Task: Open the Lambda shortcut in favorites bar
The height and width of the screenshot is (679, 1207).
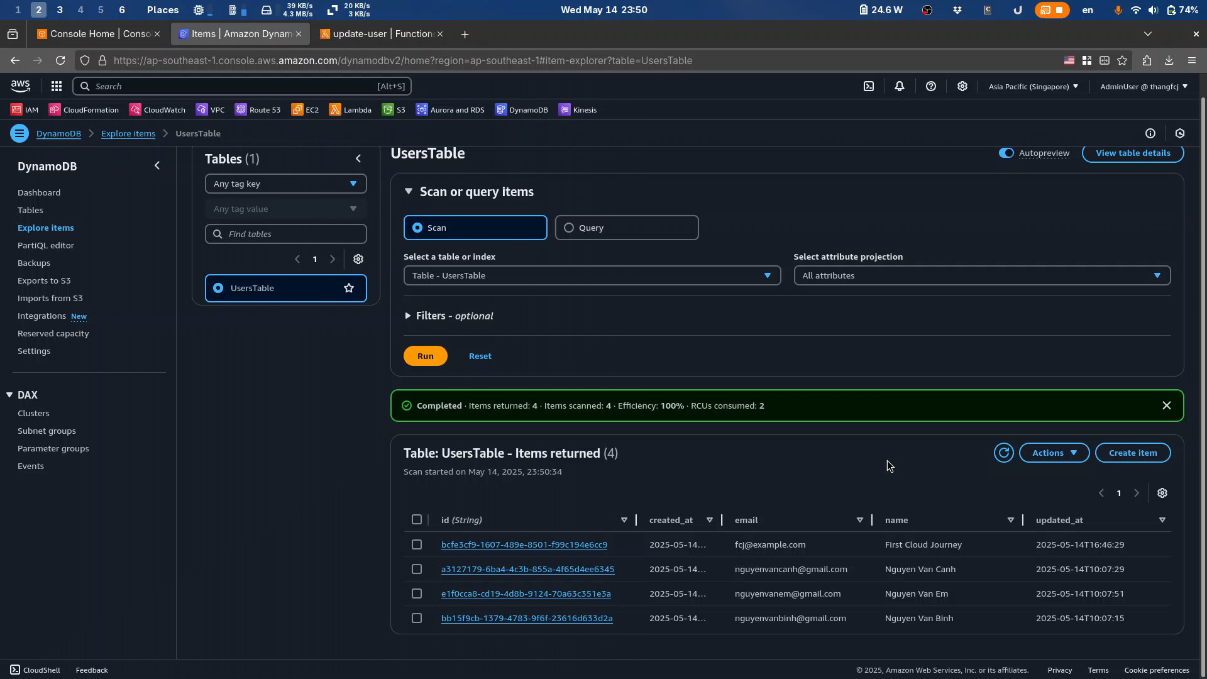Action: 350,109
